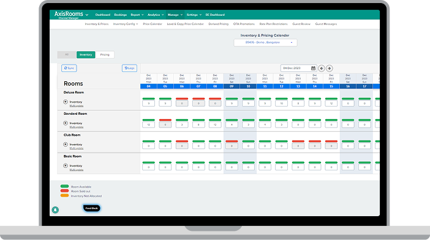Go to Price Calendar tab
The width and height of the screenshot is (430, 240).
(x=153, y=24)
